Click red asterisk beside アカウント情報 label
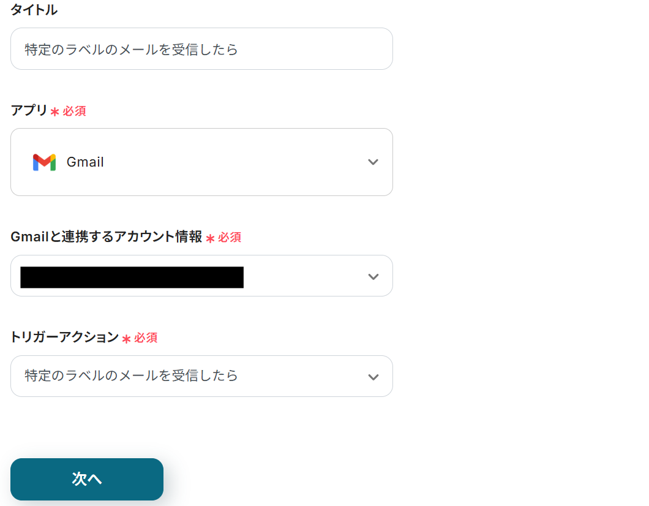 click(210, 238)
